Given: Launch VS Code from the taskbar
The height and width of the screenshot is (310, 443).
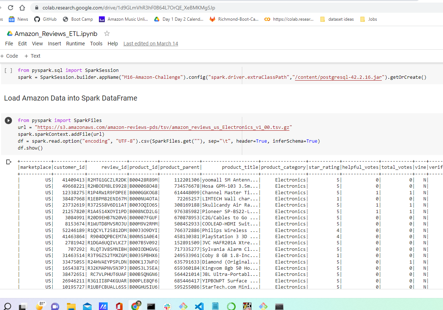Looking at the screenshot, I should click(x=199, y=306).
